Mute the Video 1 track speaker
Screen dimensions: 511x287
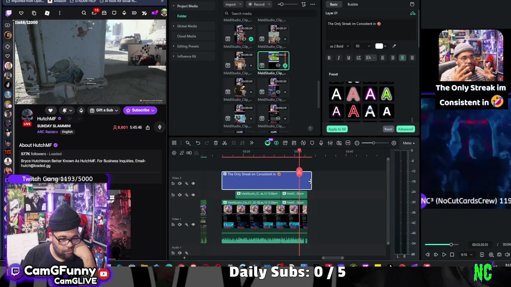(x=180, y=224)
